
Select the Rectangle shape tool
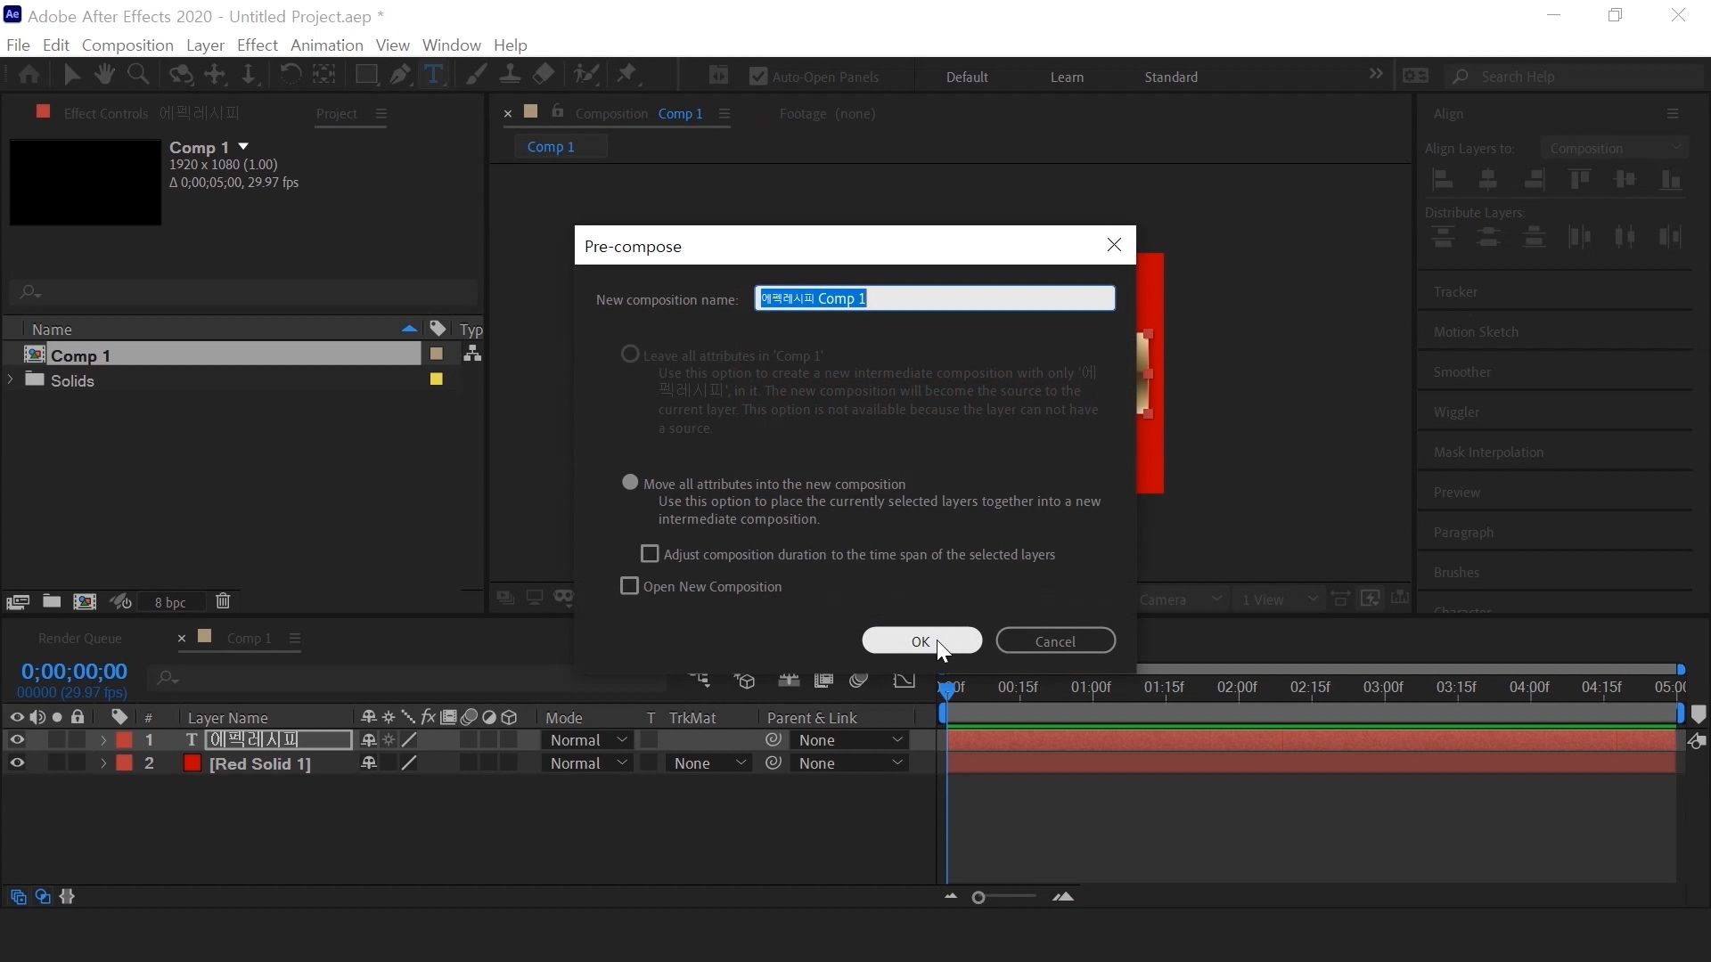coord(365,75)
